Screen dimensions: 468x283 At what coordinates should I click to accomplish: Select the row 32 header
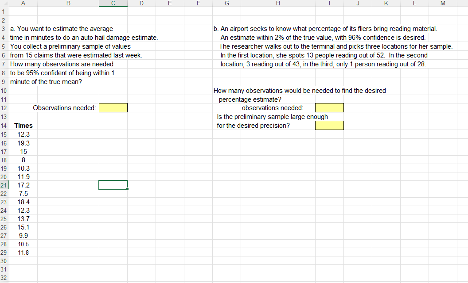(x=4, y=278)
